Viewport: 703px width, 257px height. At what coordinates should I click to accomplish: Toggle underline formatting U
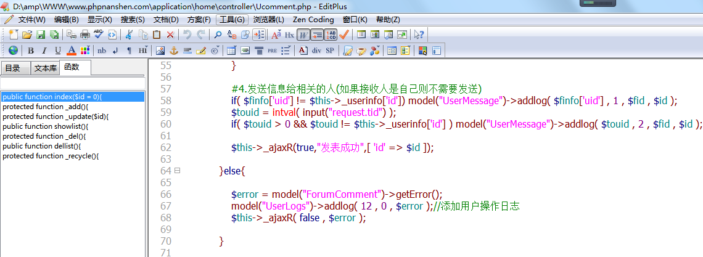(58, 50)
